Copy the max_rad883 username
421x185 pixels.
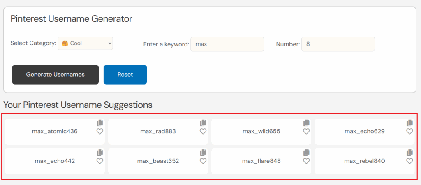point(203,123)
